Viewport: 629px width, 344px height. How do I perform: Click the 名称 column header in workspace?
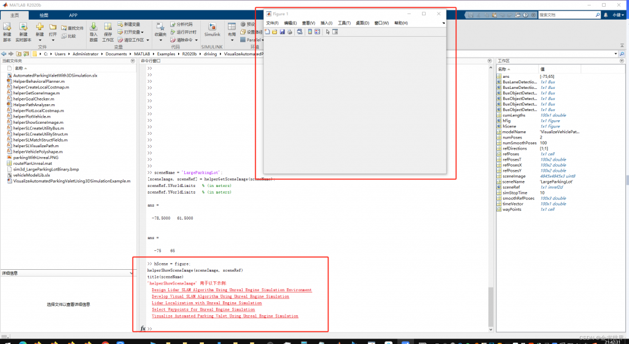[x=518, y=69]
